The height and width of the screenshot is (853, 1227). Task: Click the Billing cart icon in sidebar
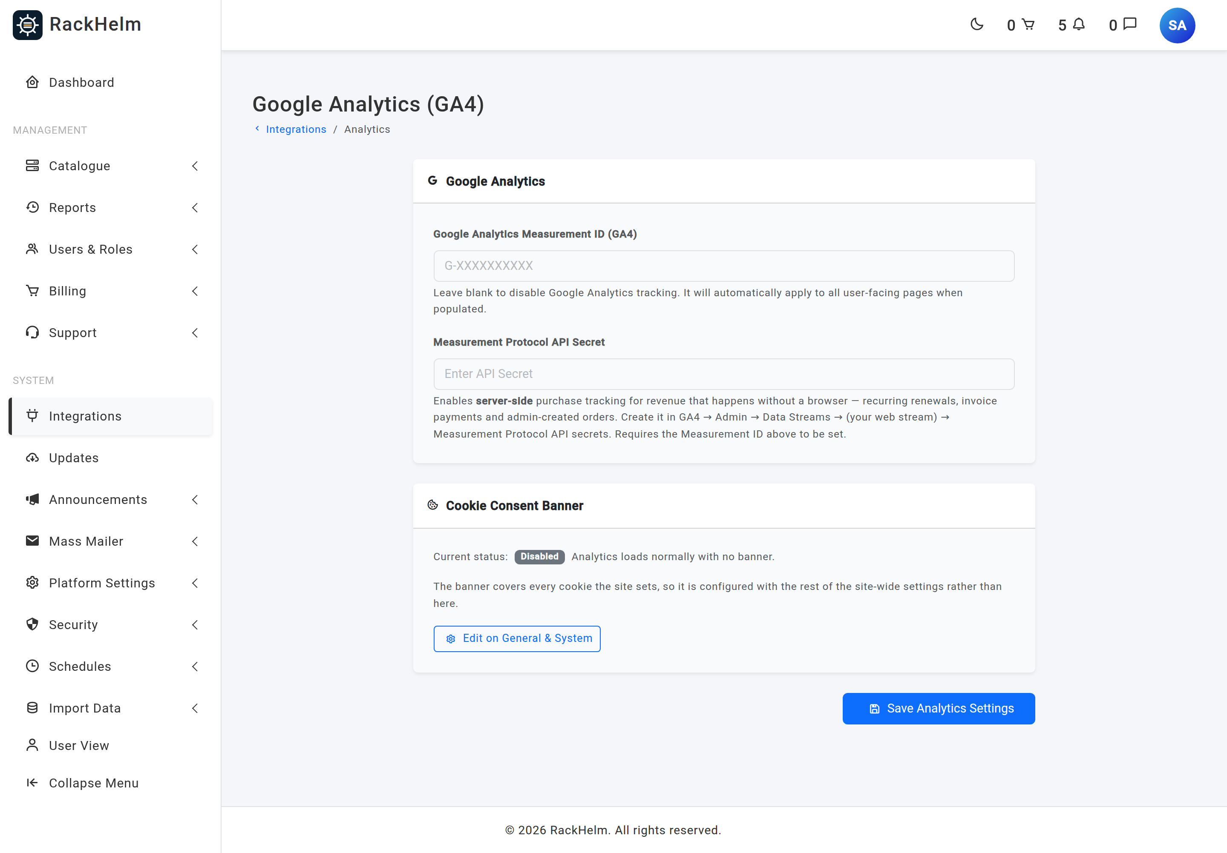click(33, 290)
